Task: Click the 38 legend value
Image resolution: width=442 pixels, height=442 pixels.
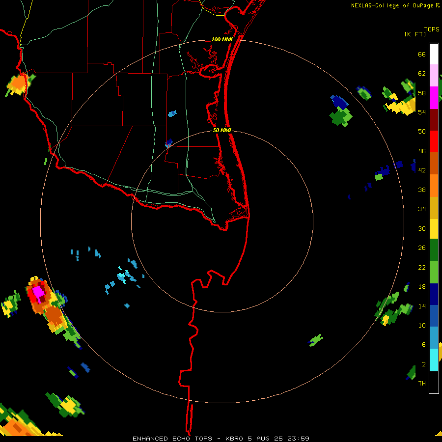Action: pos(422,190)
